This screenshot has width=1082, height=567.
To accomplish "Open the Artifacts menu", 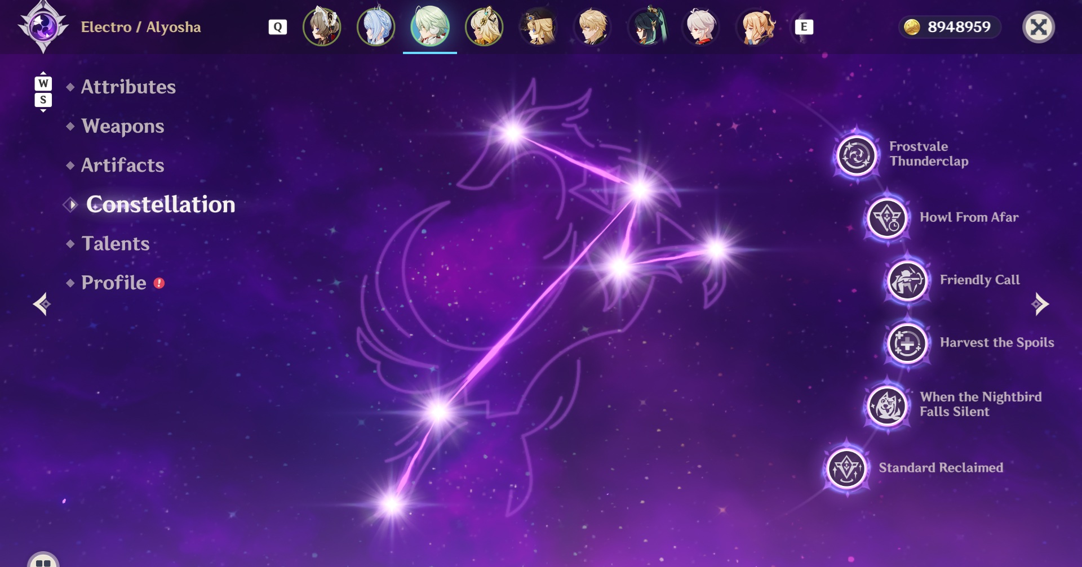I will click(123, 165).
